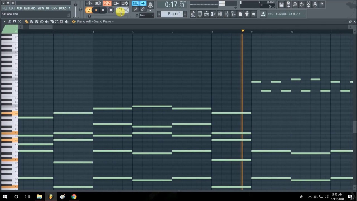Toggle wait for input to start

[98, 3]
